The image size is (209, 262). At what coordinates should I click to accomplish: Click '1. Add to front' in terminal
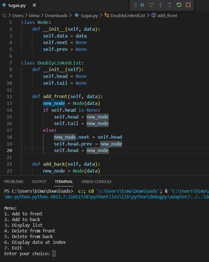[24, 214]
